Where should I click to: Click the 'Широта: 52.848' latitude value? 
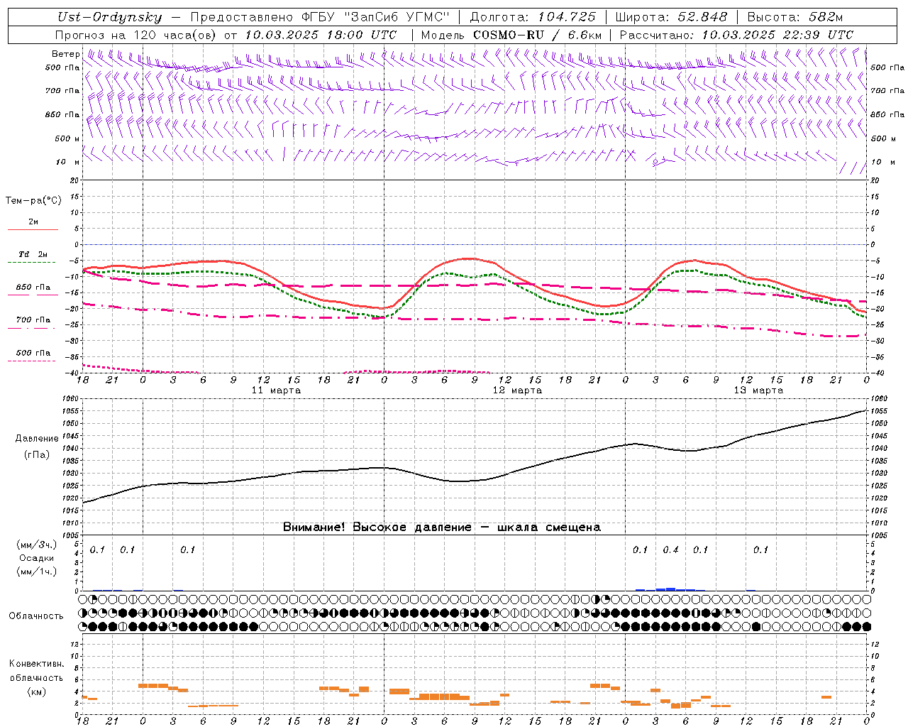[x=672, y=18]
